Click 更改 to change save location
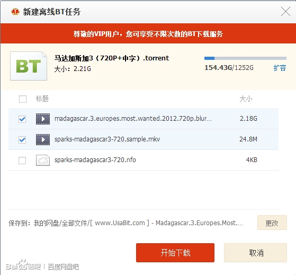296x275 pixels. click(x=272, y=223)
